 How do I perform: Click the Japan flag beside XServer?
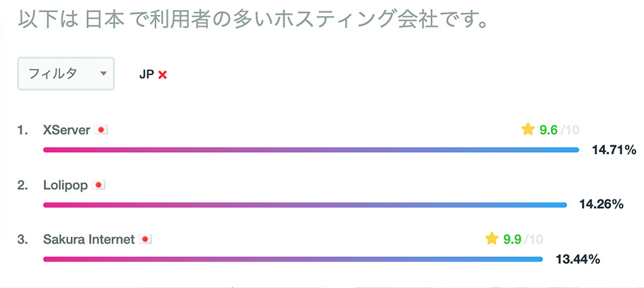(x=101, y=130)
